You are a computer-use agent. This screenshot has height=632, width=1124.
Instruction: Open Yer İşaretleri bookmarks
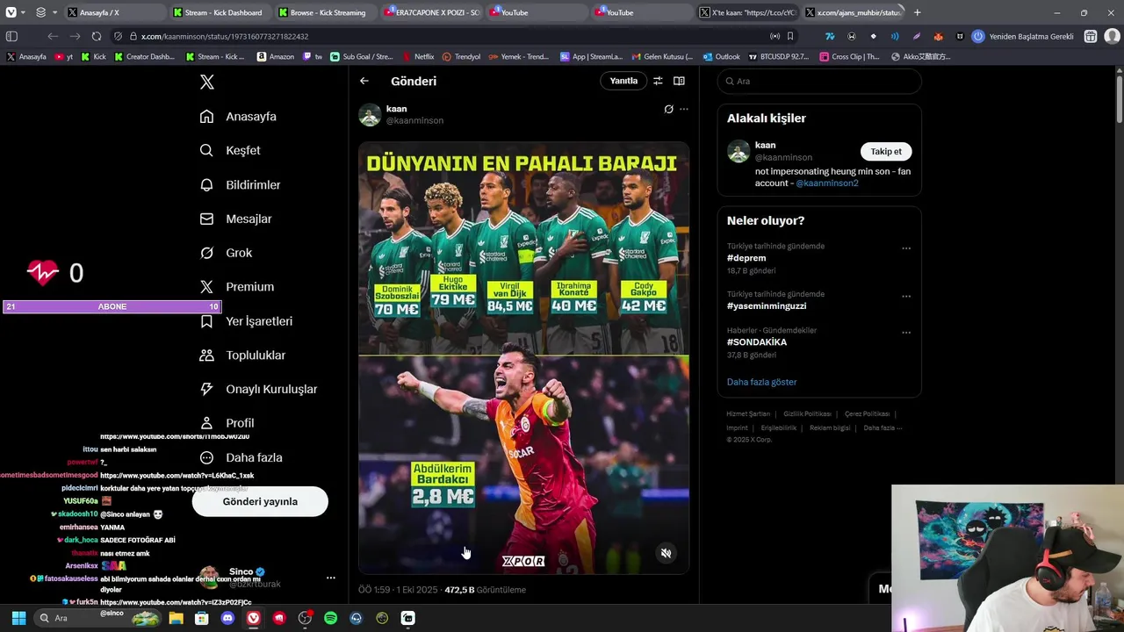tap(246, 321)
